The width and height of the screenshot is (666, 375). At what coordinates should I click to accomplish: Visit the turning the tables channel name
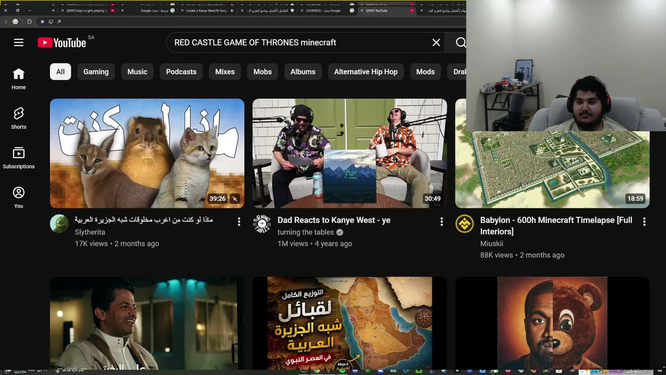(x=305, y=232)
